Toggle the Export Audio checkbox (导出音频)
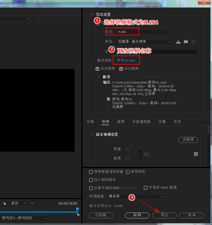The height and width of the screenshot is (225, 212). coord(121,69)
